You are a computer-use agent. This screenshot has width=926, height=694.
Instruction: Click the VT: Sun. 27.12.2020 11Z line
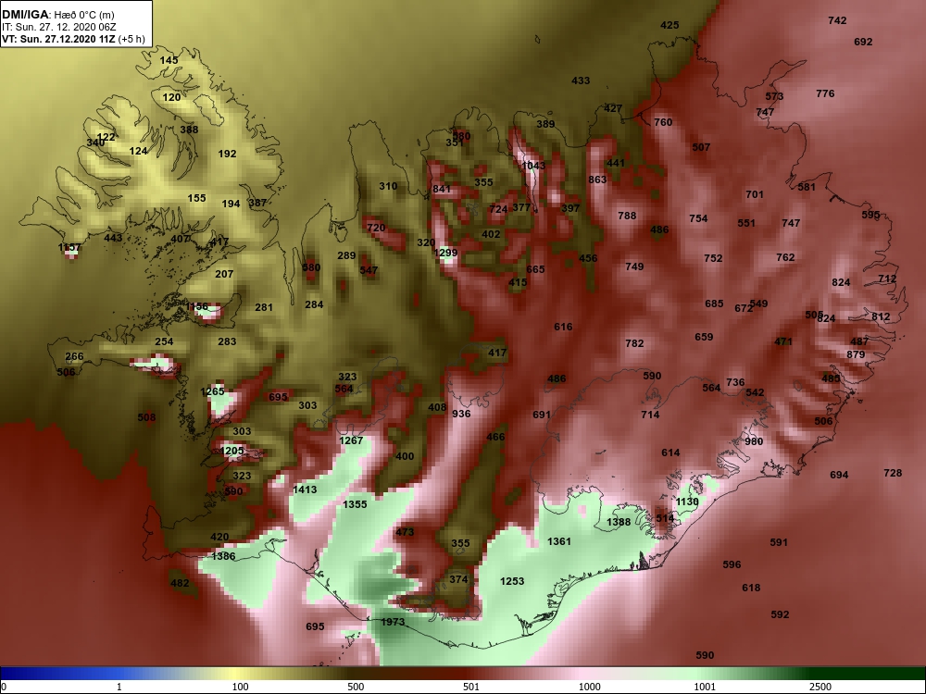(73, 39)
